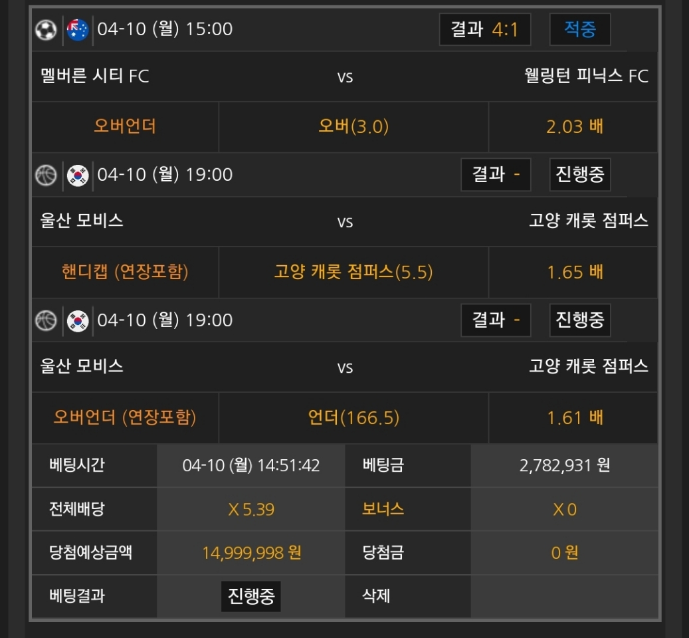Select the 고양 캐롯 점퍼스(5.5) handicap pick

click(x=353, y=272)
